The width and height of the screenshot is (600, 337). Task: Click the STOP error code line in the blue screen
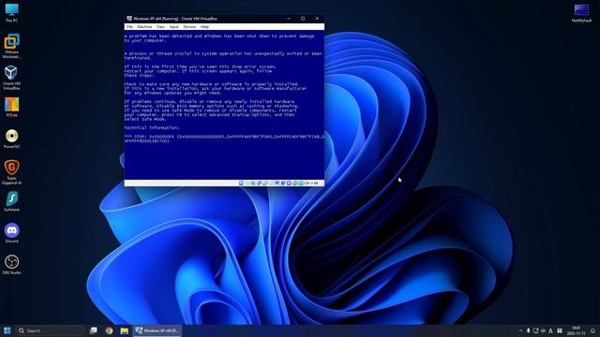tap(224, 139)
